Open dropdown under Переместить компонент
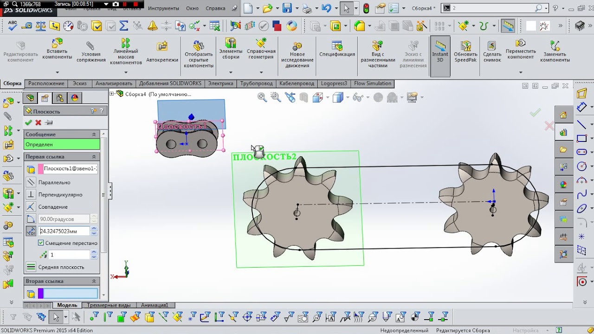Viewport: 594px width, 334px height. pos(521,72)
